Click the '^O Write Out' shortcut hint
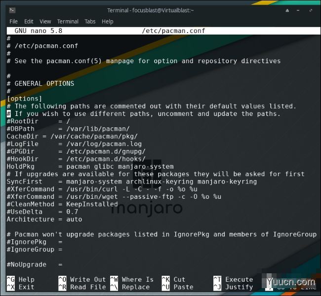This screenshot has height=296, width=321. 82,280
